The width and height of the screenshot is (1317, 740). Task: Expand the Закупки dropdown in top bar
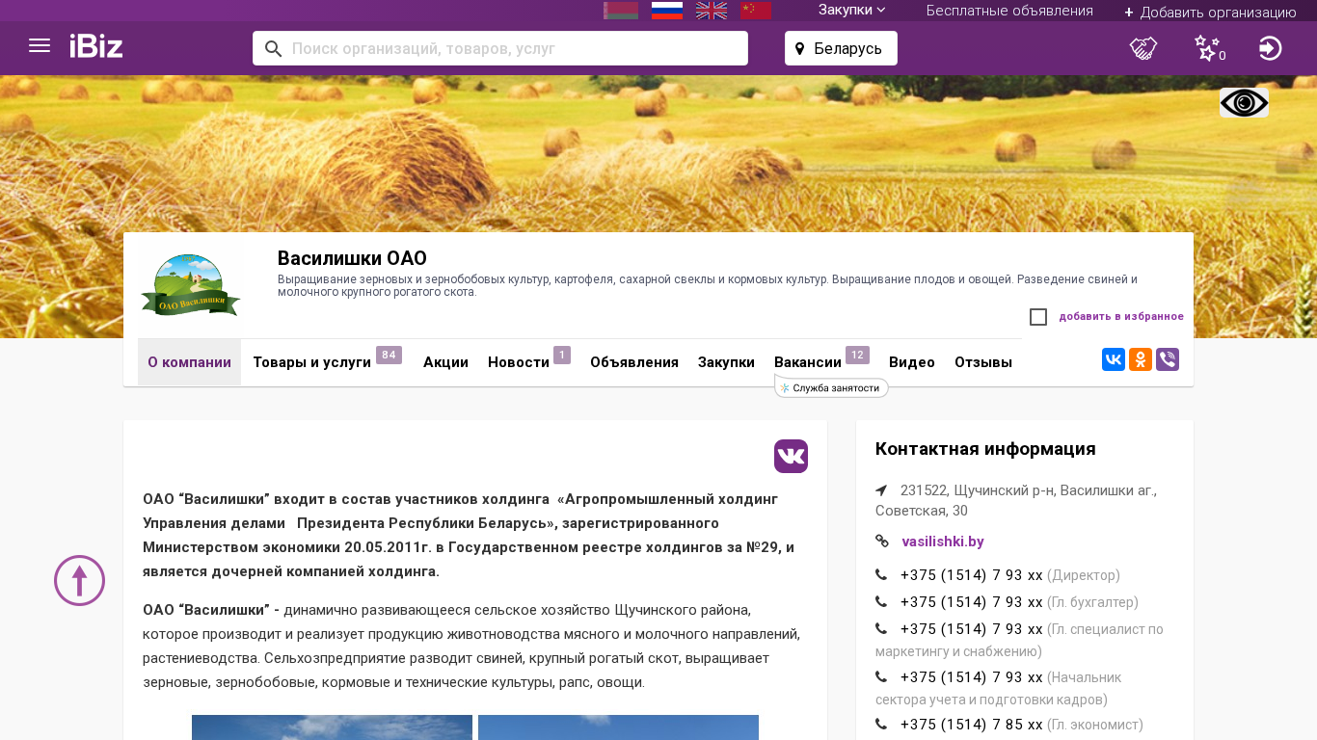[852, 11]
